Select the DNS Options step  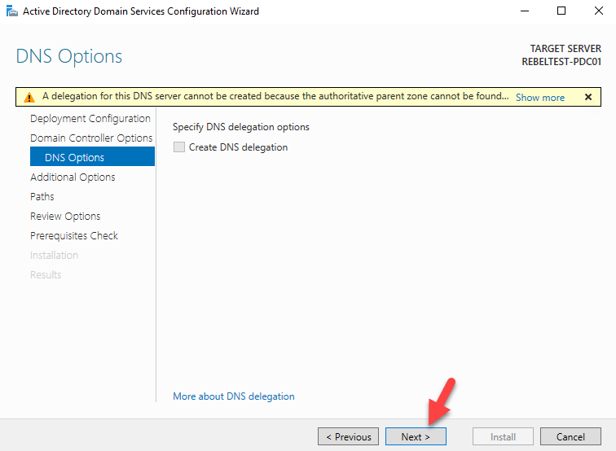[92, 156]
